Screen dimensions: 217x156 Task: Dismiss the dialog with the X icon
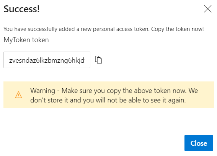click(x=207, y=9)
